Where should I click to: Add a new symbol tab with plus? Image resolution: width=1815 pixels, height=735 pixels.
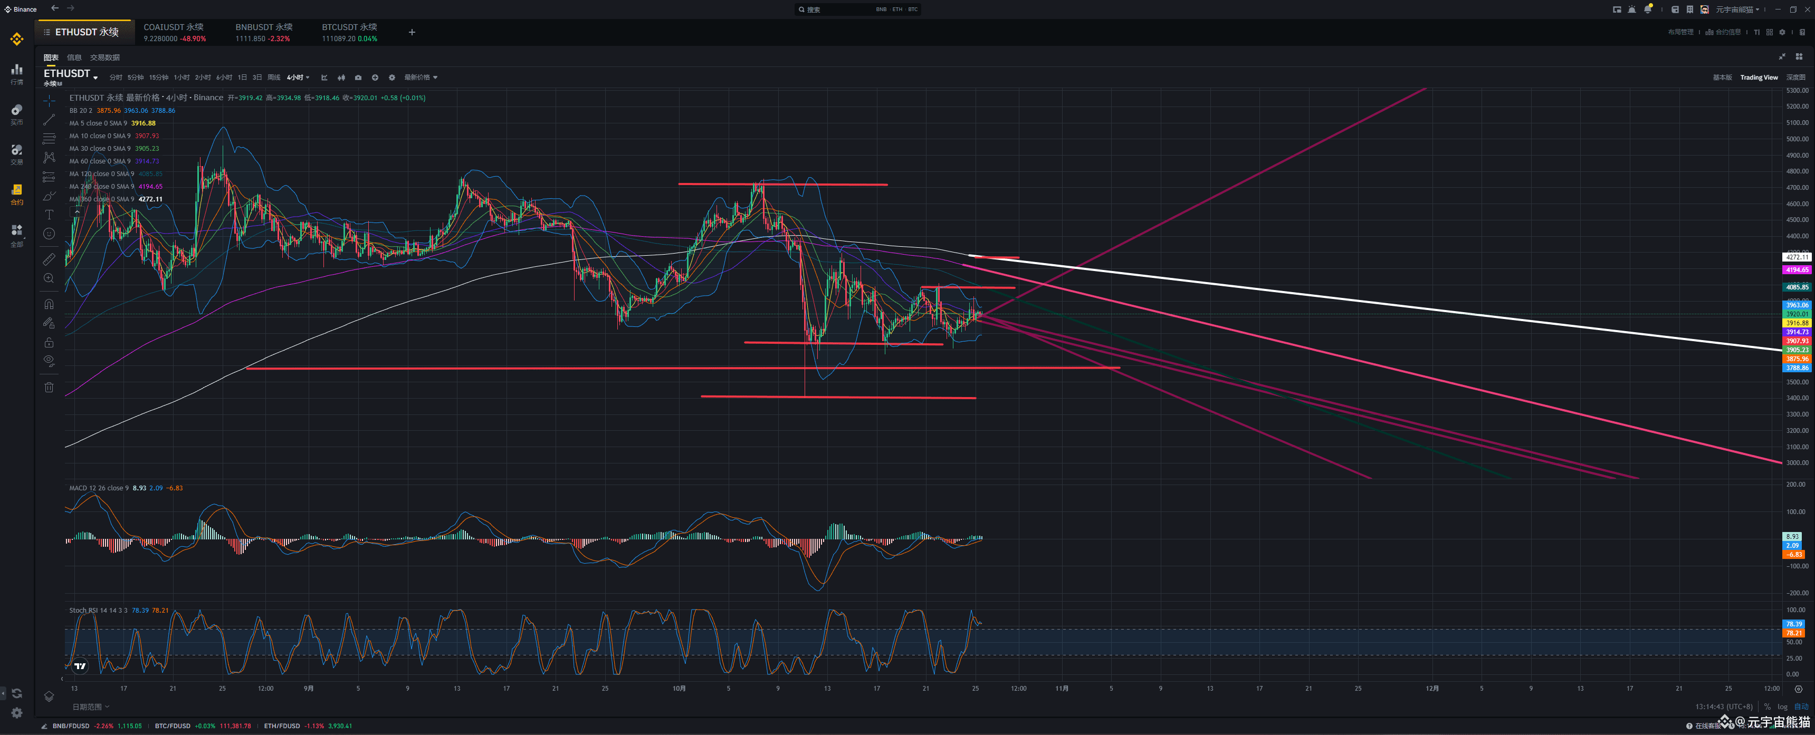(412, 32)
